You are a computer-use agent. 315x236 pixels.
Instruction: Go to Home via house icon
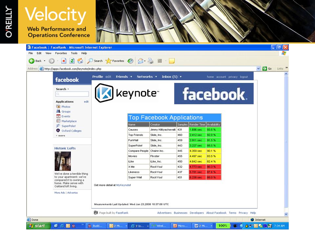coord(80,61)
